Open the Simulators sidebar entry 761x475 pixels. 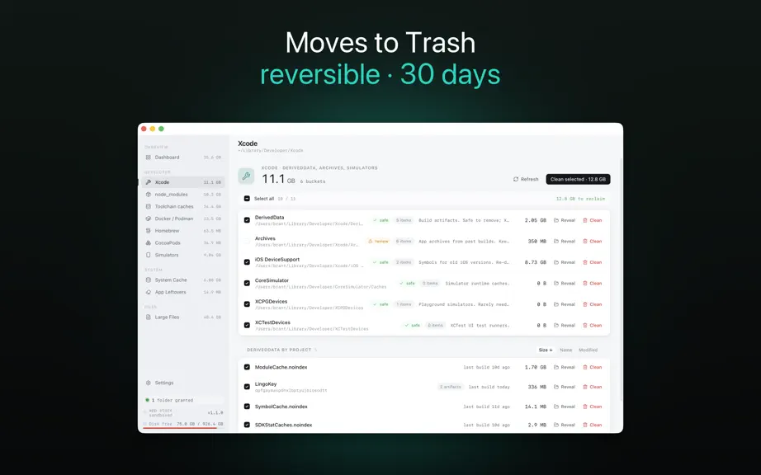point(183,255)
